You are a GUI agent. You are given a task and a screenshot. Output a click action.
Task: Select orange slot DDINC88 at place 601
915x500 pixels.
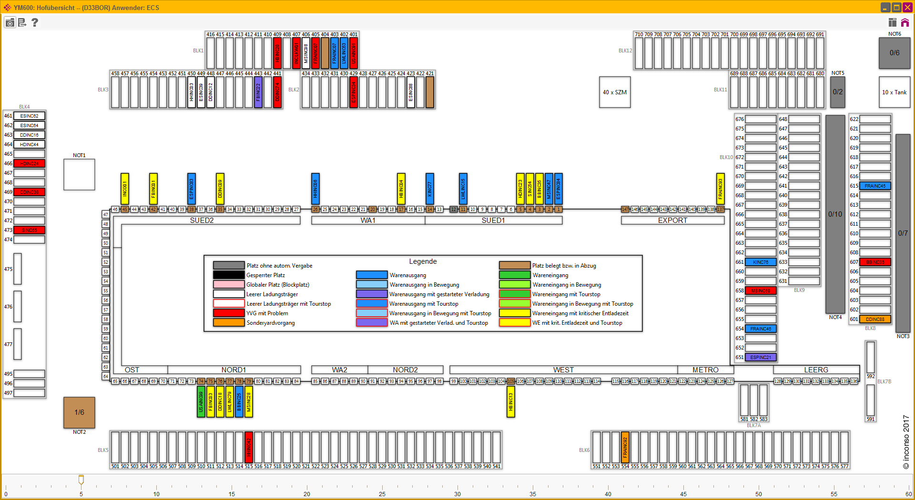(875, 319)
